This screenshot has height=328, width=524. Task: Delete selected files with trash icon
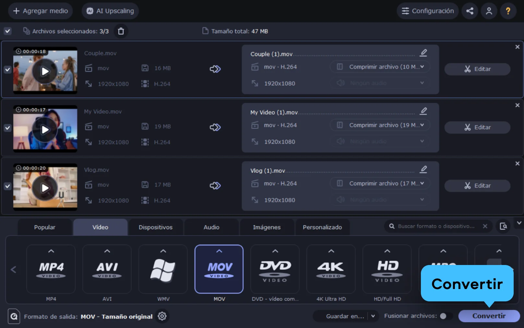coord(121,31)
